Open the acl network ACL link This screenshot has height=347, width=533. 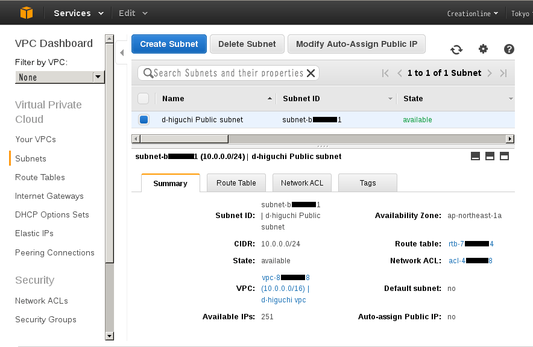(x=470, y=261)
